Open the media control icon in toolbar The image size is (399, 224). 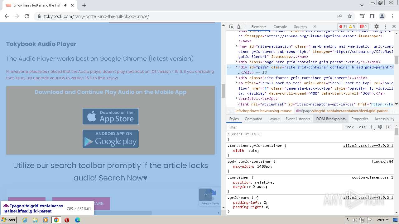[362, 16]
